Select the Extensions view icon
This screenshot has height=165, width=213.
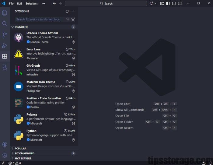(x=5, y=56)
